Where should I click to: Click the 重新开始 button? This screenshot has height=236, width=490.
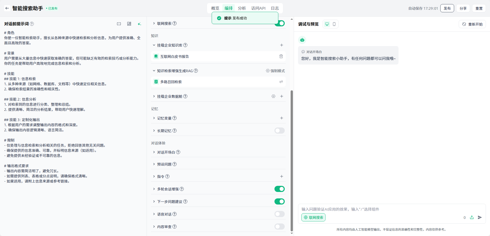tap(472, 24)
